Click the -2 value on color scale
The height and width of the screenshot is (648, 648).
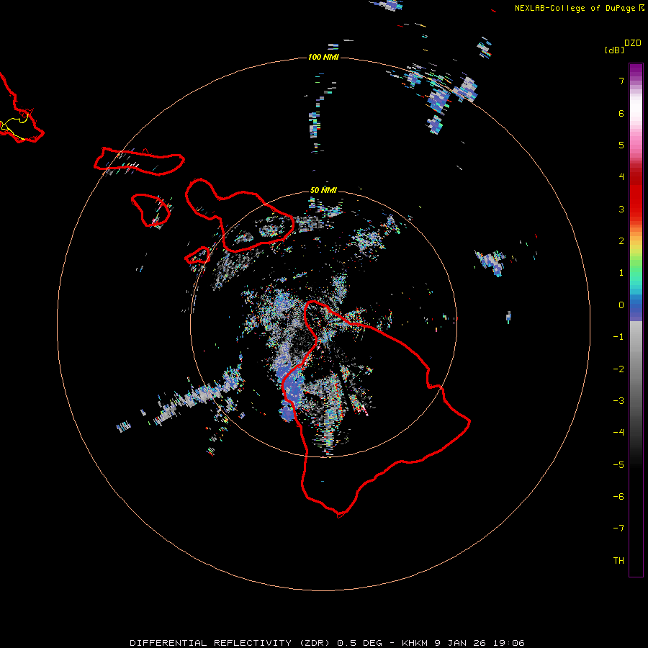coord(618,369)
